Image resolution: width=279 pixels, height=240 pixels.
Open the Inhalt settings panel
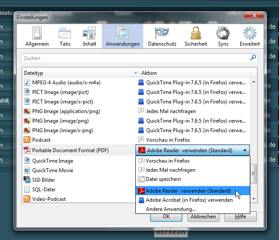click(x=89, y=36)
